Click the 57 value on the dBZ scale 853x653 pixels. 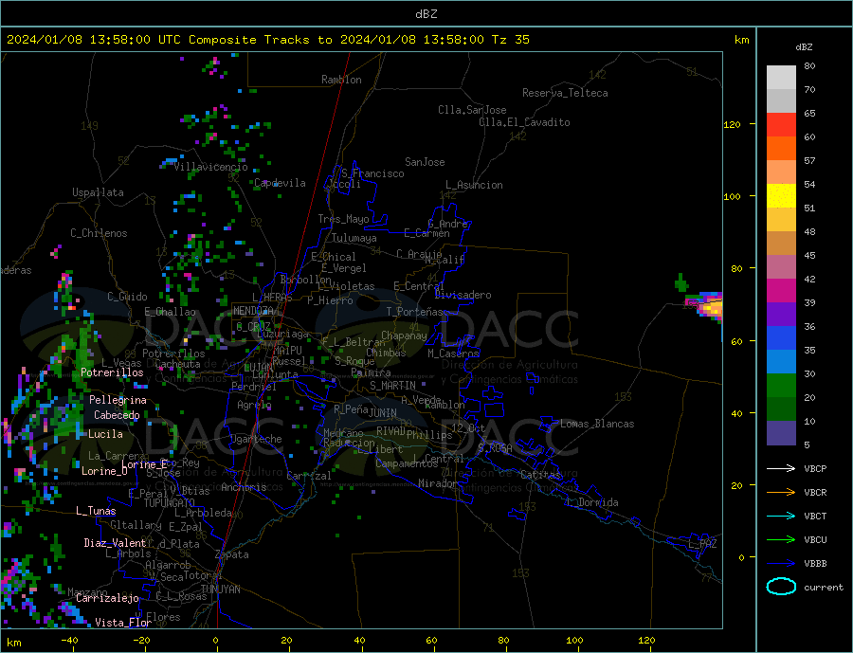(x=809, y=160)
